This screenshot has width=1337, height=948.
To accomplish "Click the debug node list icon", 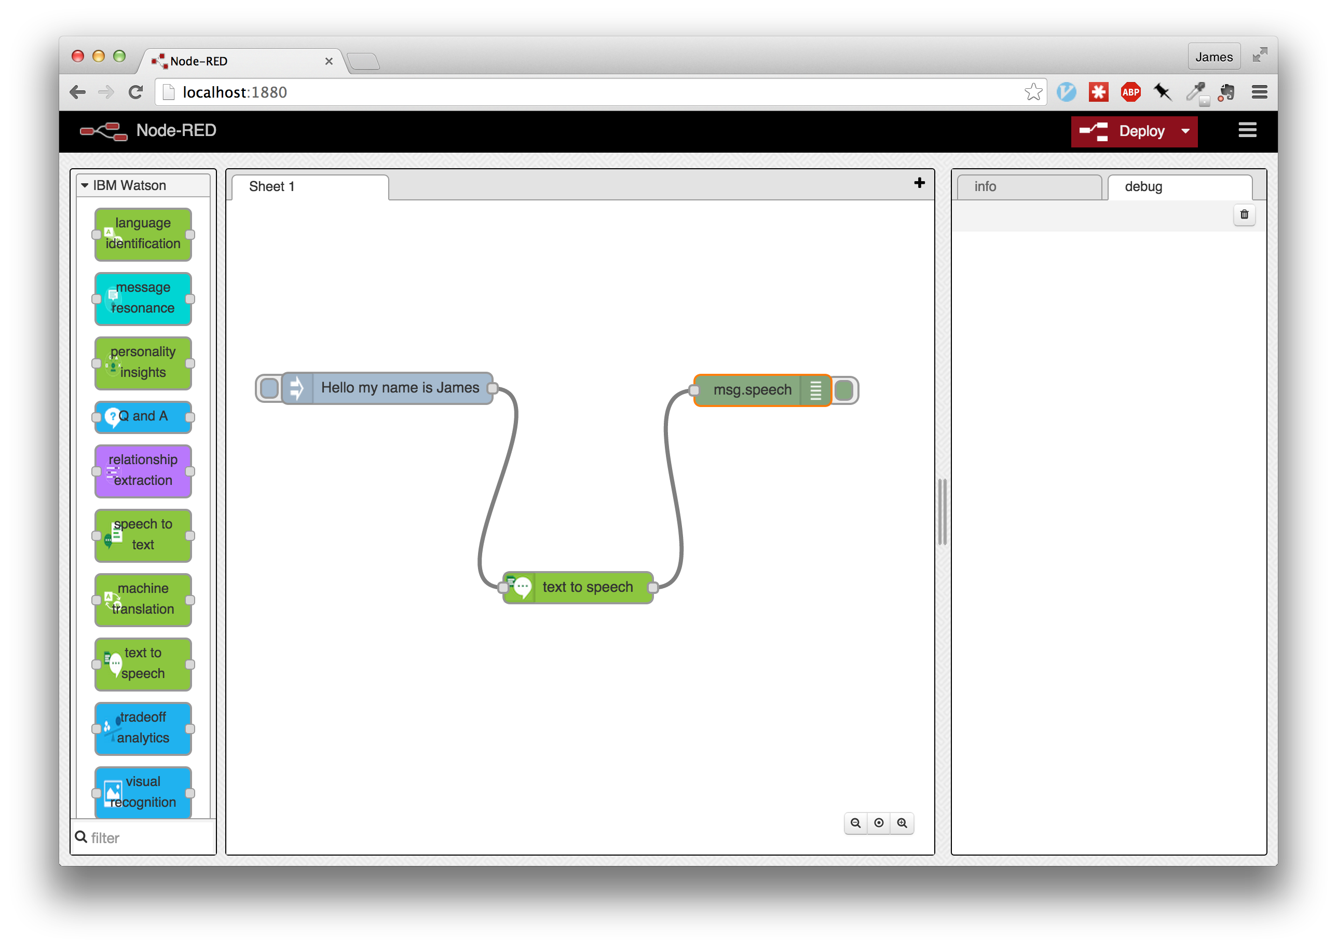I will (815, 390).
